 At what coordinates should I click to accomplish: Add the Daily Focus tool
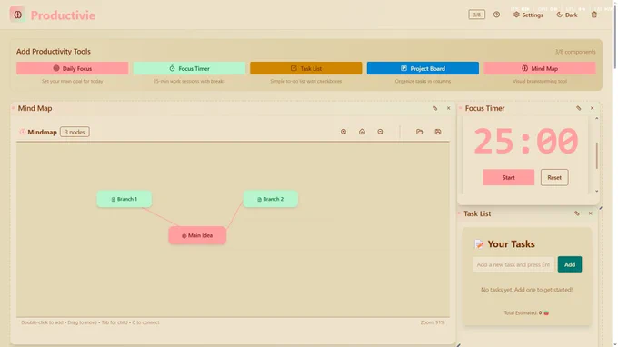(73, 68)
